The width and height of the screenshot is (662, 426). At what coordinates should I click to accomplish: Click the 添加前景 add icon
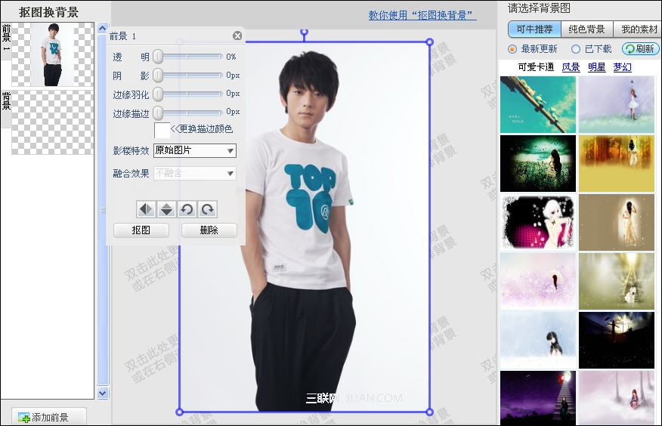pos(23,418)
